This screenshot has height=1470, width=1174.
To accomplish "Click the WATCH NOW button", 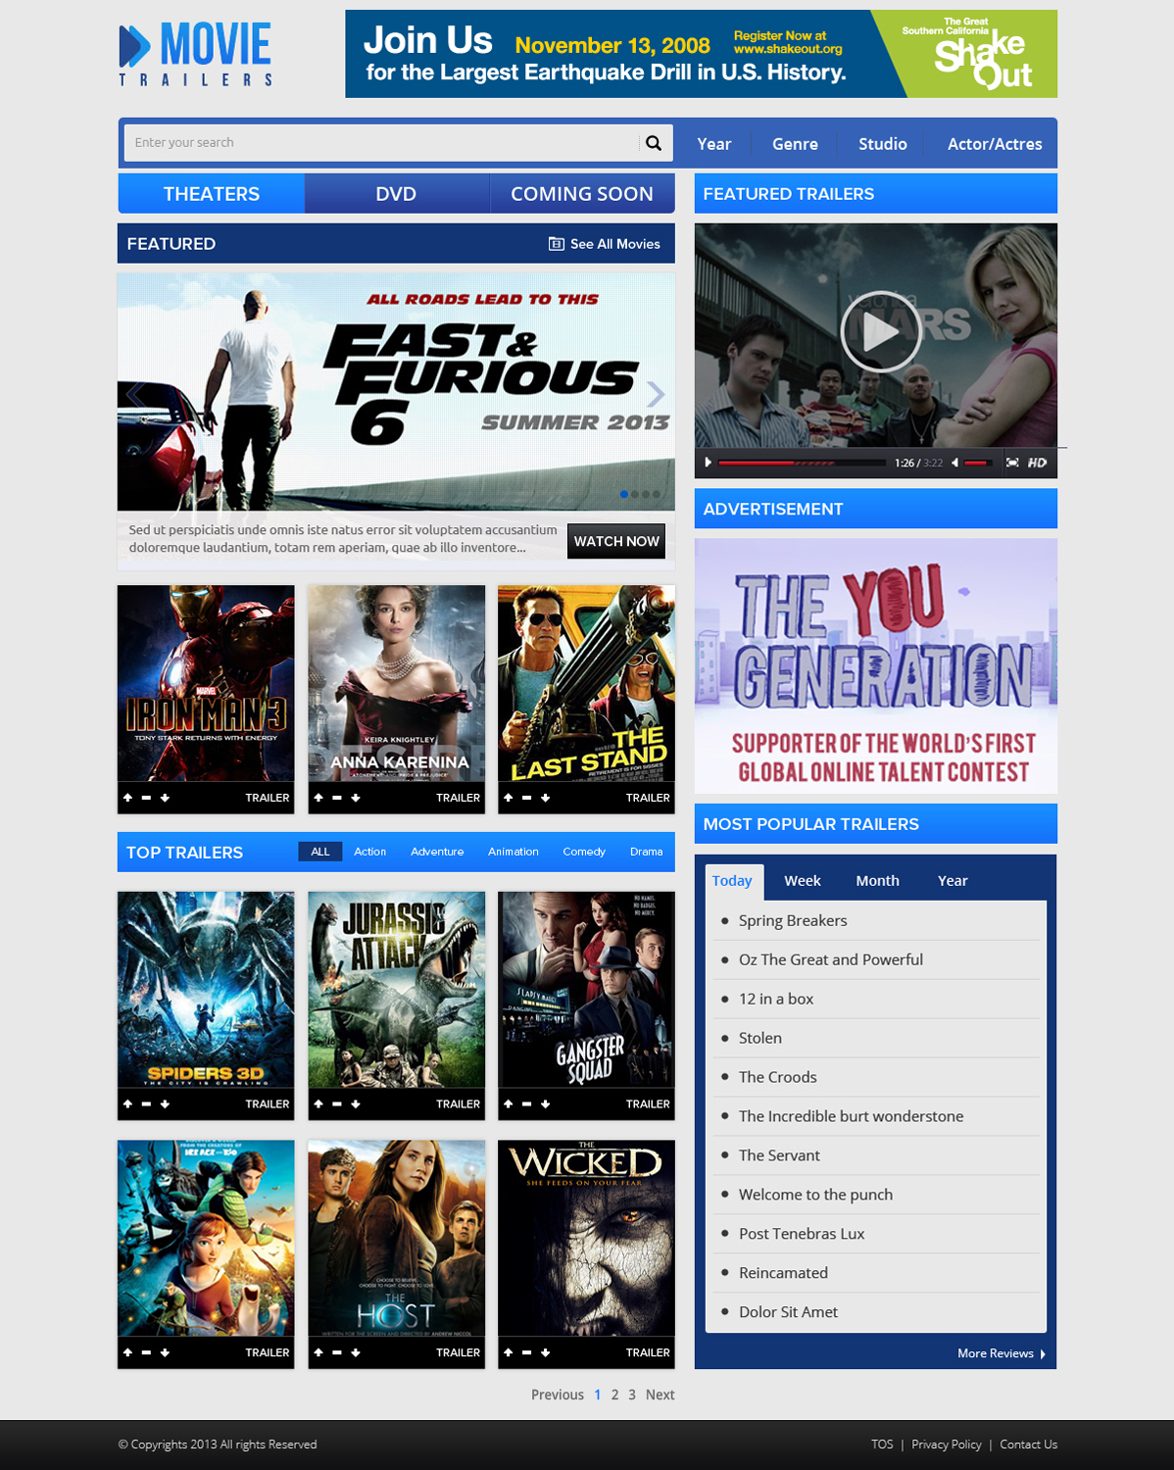I will tap(616, 541).
